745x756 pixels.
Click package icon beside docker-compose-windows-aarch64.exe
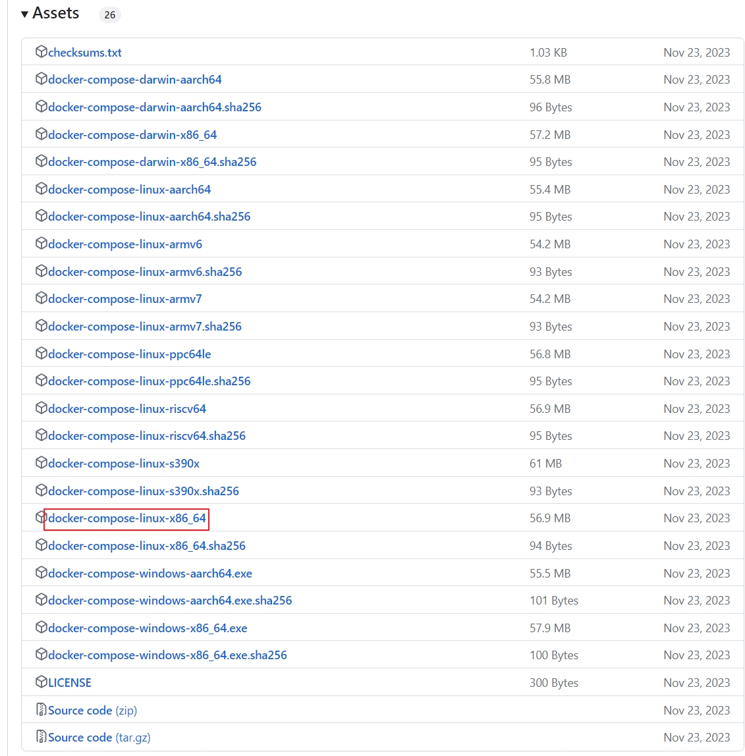click(41, 572)
